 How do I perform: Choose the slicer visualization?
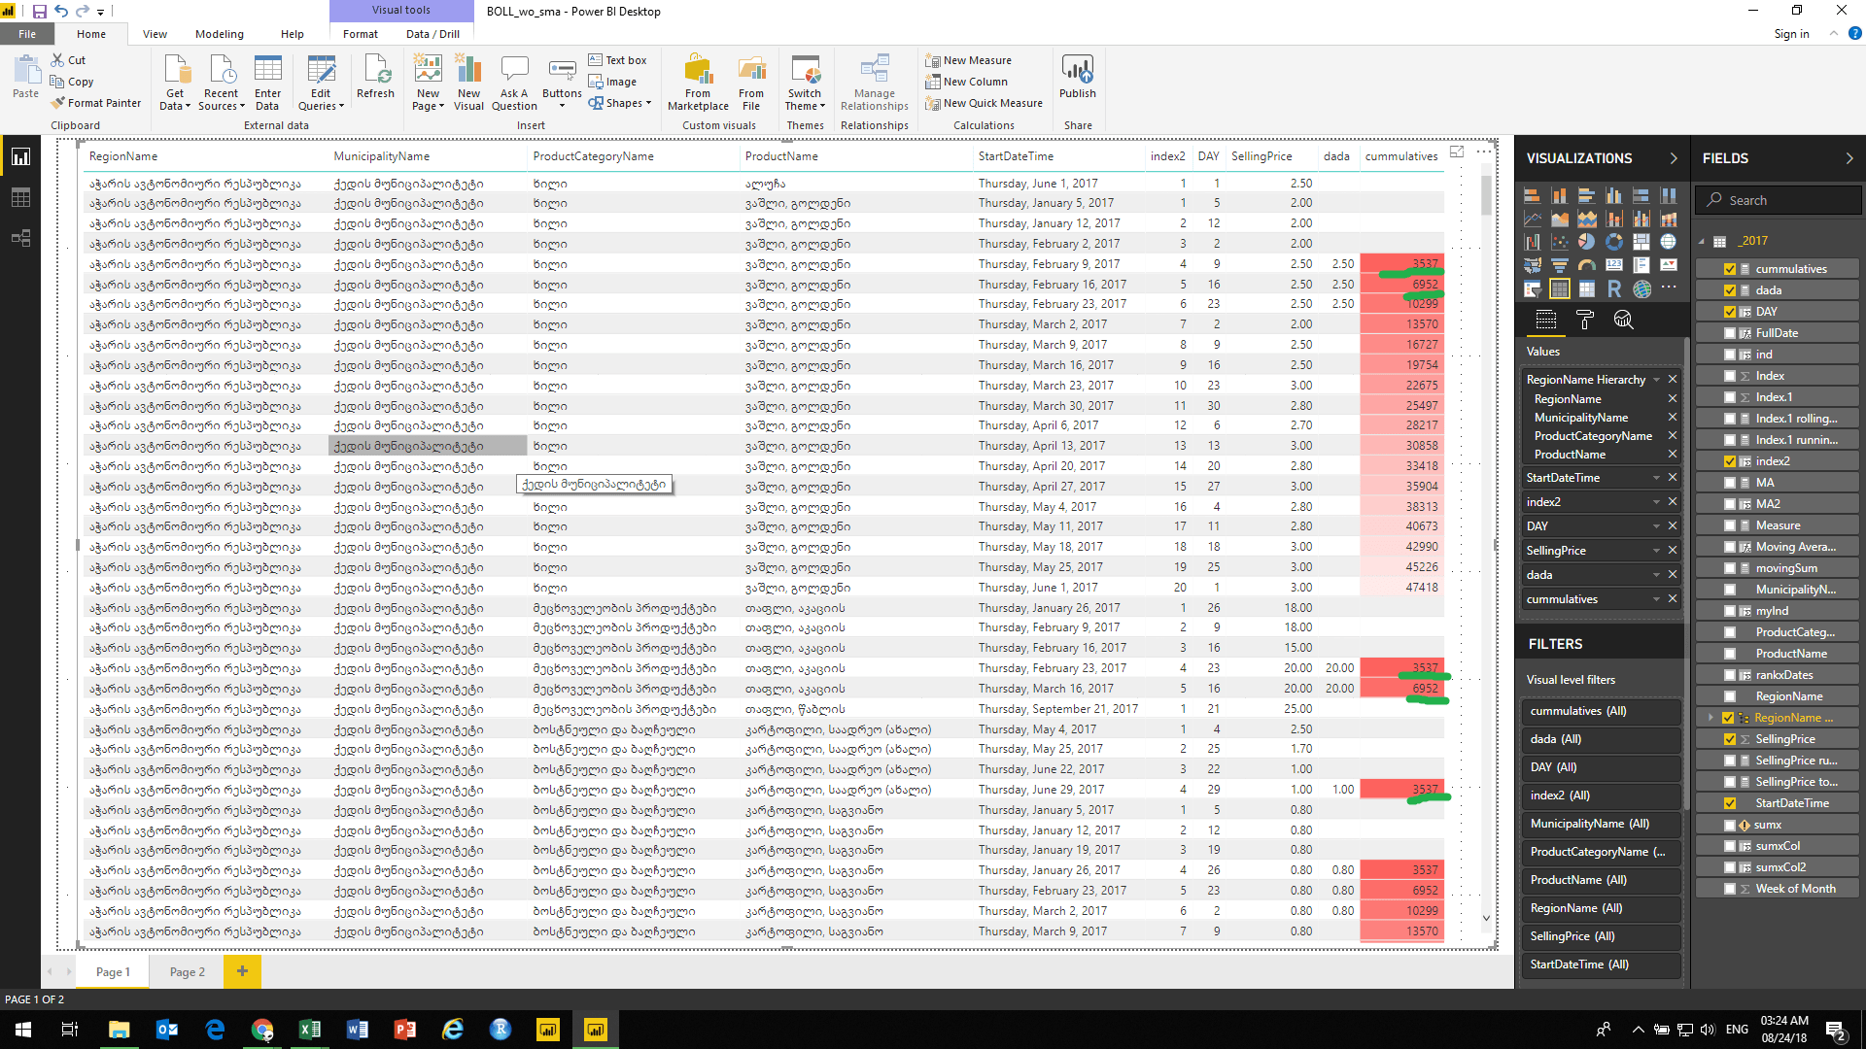coord(1533,288)
